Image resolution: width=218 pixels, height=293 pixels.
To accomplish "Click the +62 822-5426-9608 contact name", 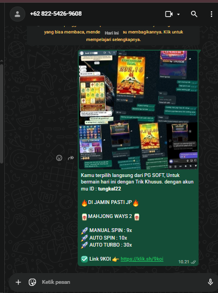I will (56, 13).
